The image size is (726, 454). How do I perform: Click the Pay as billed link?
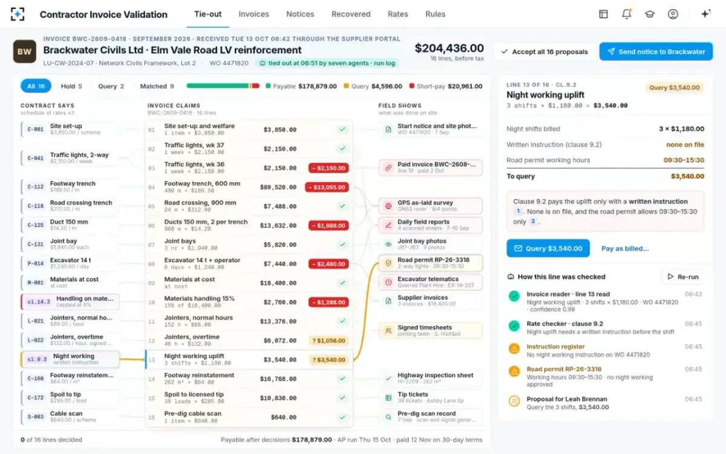tap(625, 248)
